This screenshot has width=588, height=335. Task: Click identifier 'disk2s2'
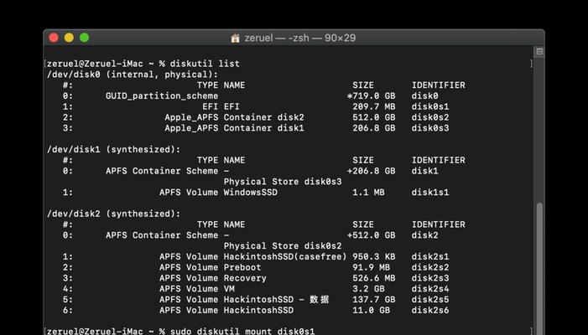click(430, 268)
